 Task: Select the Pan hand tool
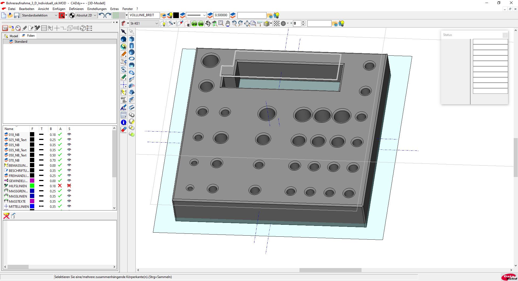[228, 24]
